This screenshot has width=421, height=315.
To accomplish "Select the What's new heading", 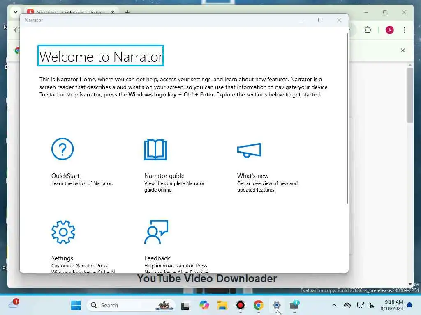I will click(x=253, y=176).
